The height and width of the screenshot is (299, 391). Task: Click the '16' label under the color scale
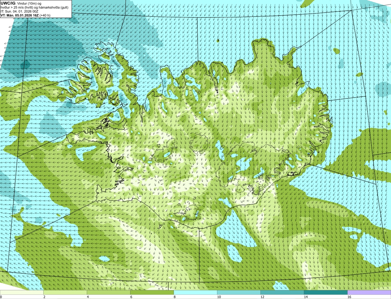pyautogui.click(x=349, y=297)
